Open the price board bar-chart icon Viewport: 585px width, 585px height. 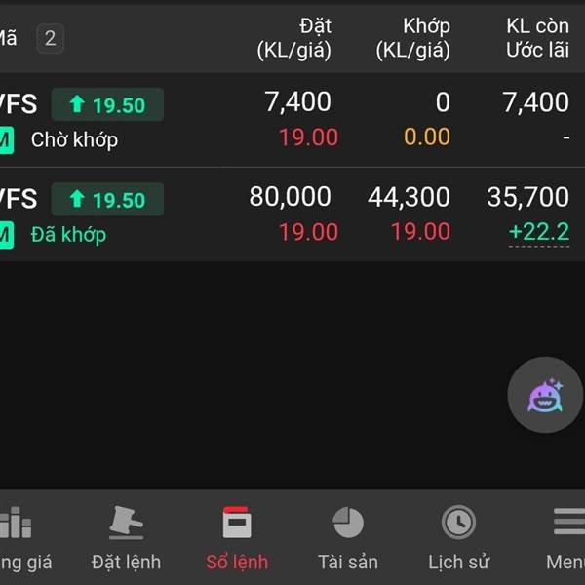(16, 522)
